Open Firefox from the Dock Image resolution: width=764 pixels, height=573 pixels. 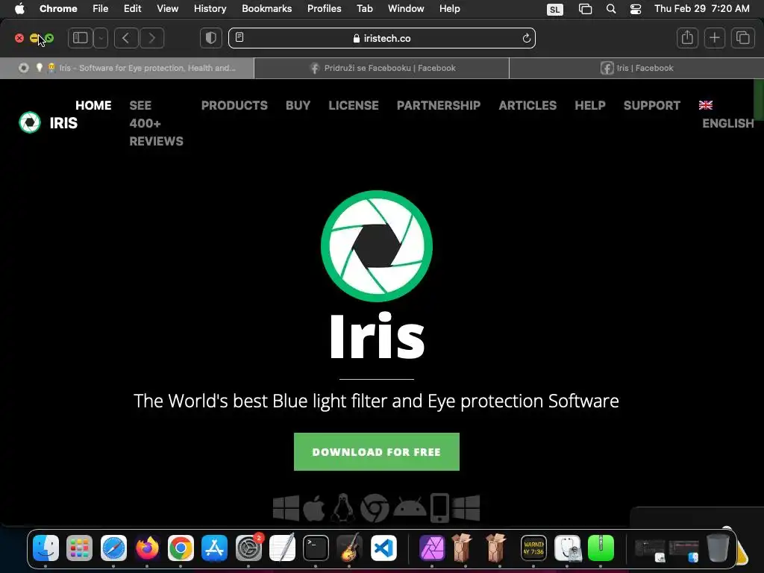(147, 548)
